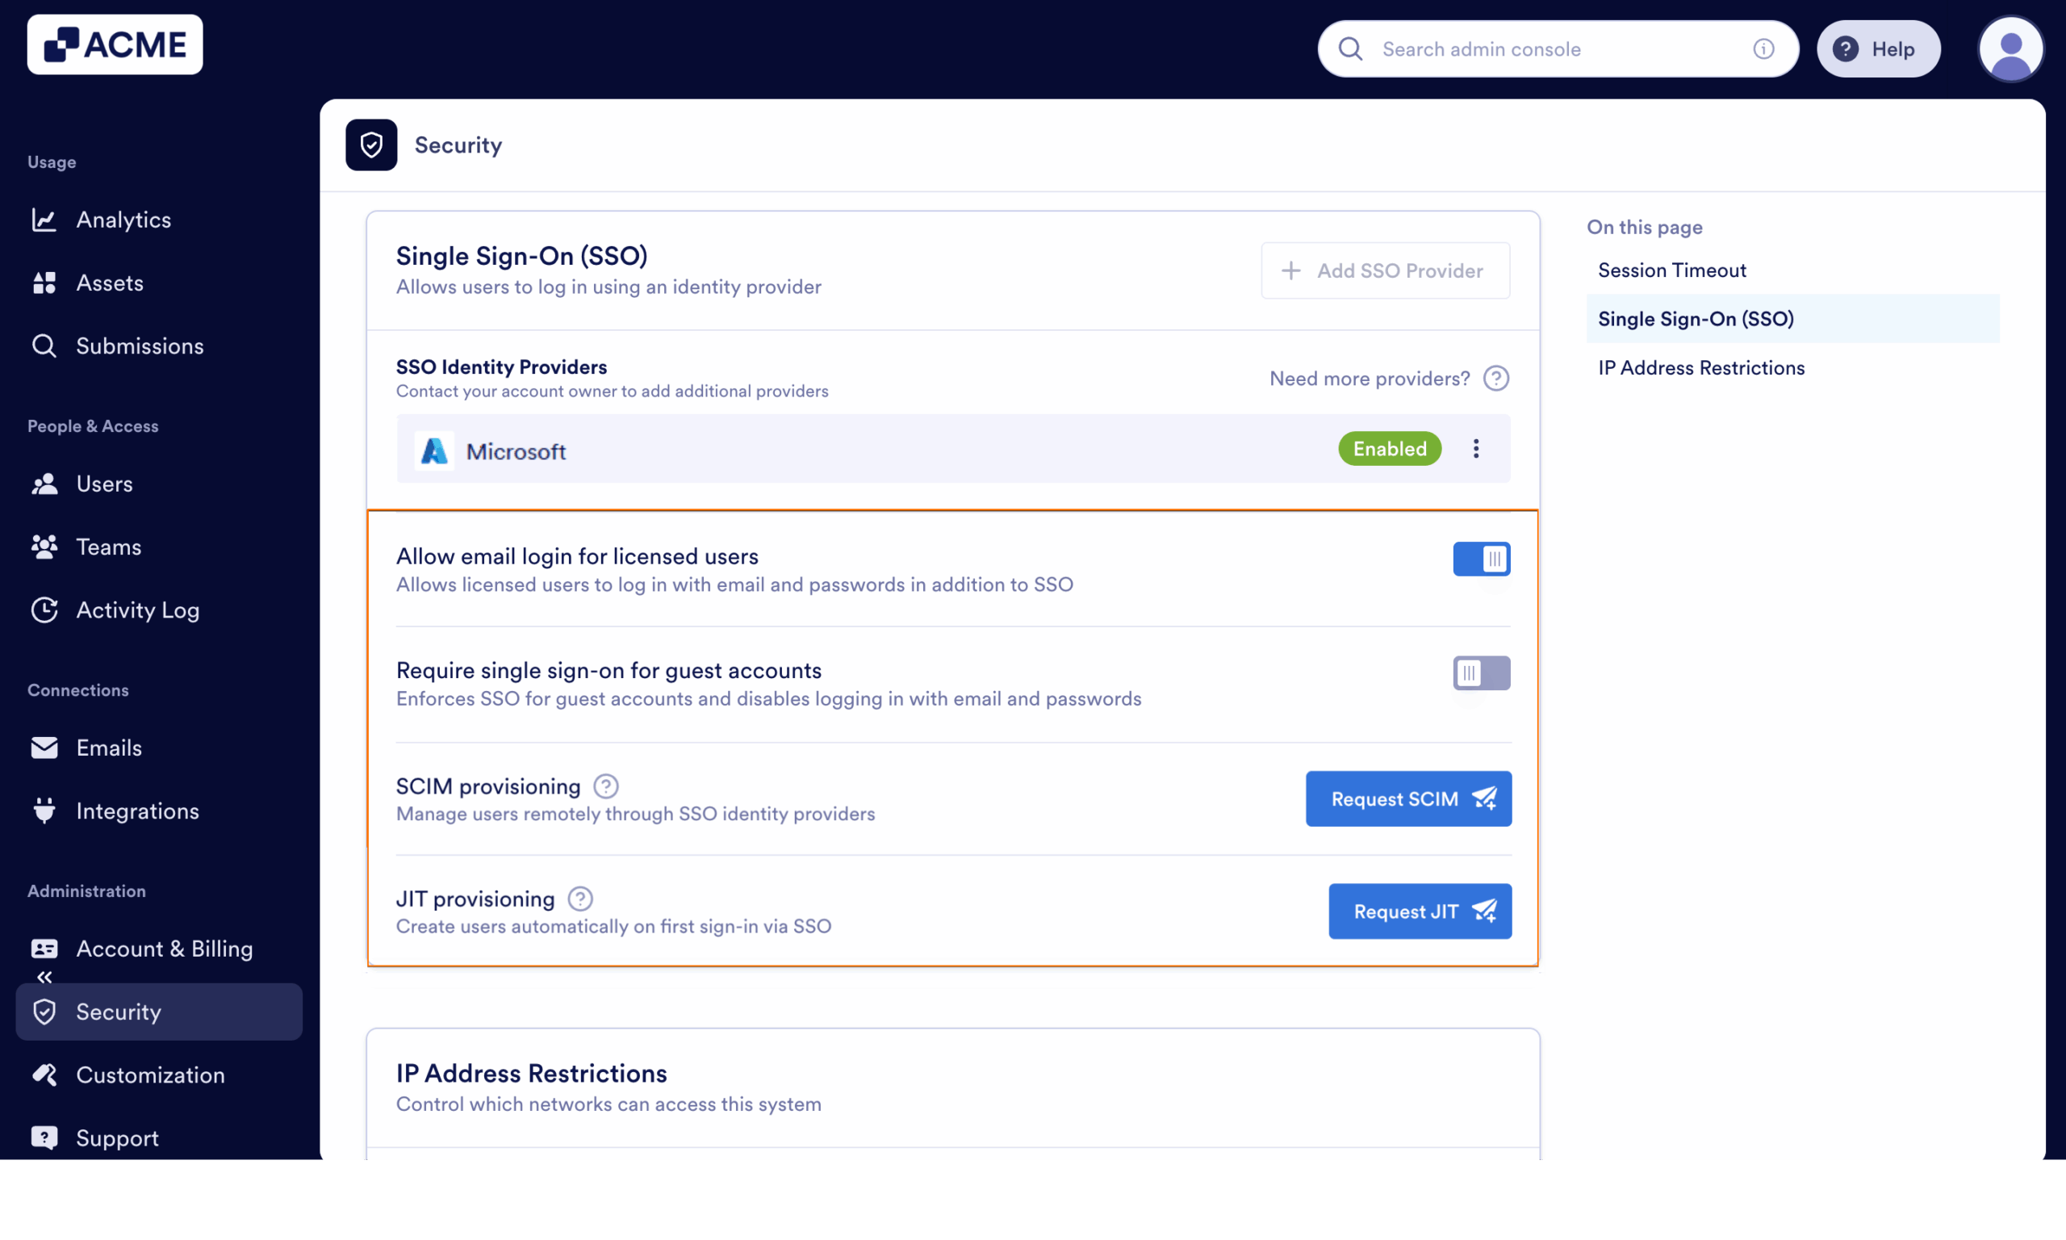Select Security in the sidebar
The height and width of the screenshot is (1240, 2066).
119,1012
